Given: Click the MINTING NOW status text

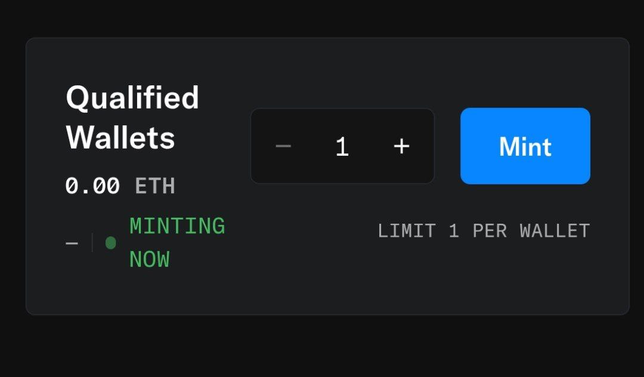Looking at the screenshot, I should (x=177, y=243).
